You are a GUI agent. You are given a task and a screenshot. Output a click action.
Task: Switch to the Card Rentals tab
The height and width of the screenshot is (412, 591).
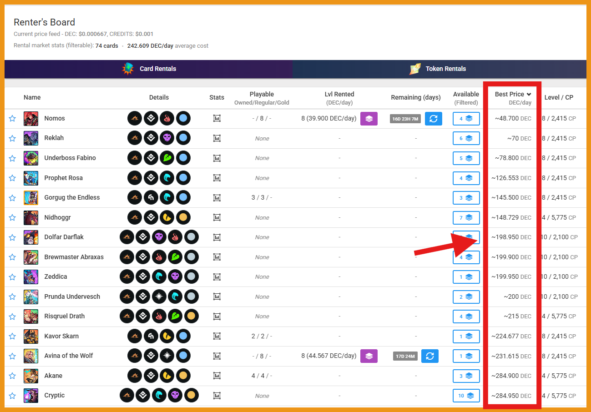148,69
